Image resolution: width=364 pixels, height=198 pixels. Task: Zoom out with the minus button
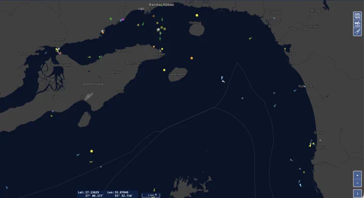tap(357, 183)
